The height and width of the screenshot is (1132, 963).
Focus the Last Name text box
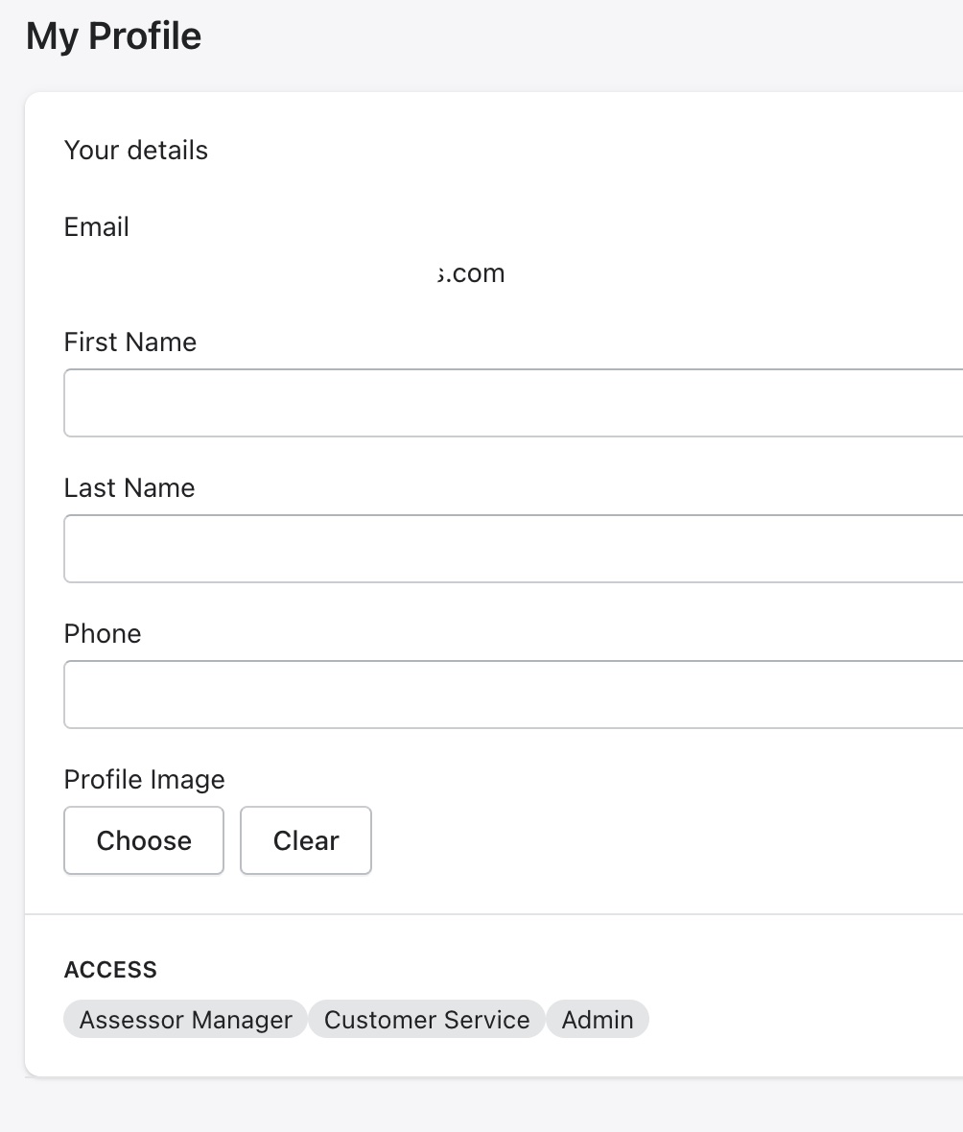click(x=513, y=549)
